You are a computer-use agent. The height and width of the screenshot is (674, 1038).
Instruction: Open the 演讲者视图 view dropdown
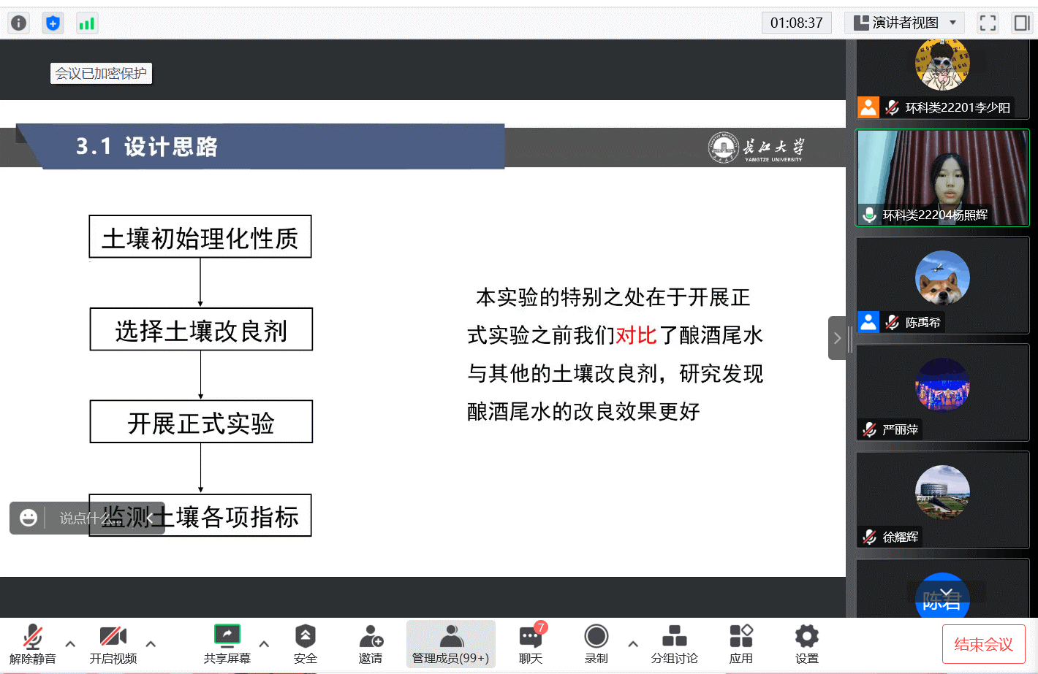coord(905,23)
